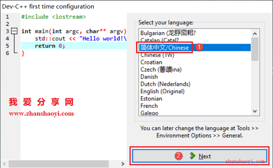
Task: Collapse the main function fold marker
Action: 14,31
